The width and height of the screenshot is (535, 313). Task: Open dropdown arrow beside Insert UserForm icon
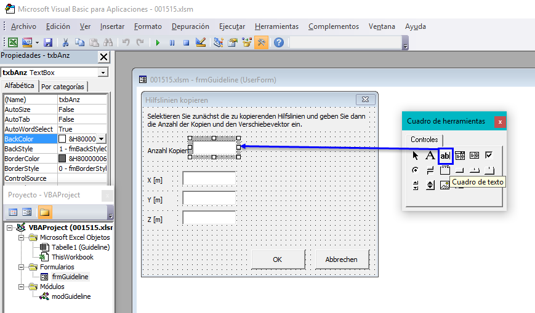(37, 43)
